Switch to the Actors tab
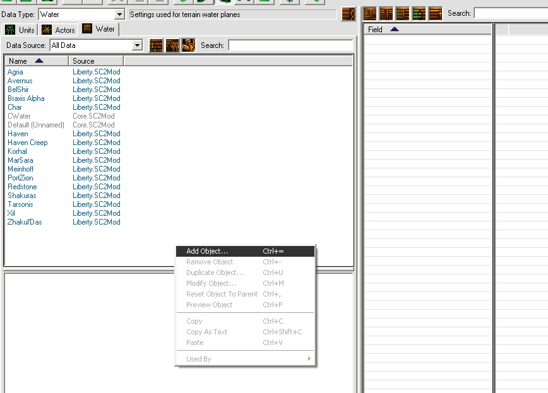The width and height of the screenshot is (548, 393). tap(58, 30)
